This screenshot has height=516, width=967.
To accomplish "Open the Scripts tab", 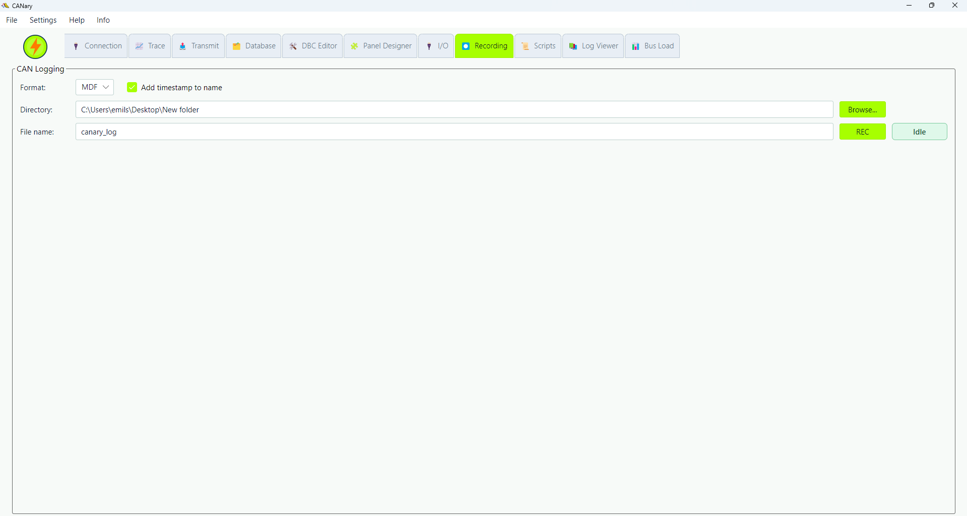I will point(538,46).
